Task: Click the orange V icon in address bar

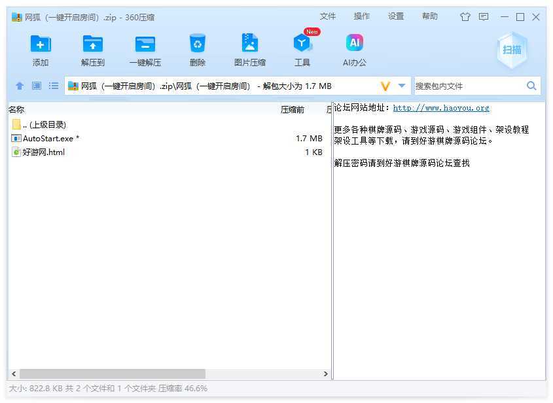Action: [385, 86]
